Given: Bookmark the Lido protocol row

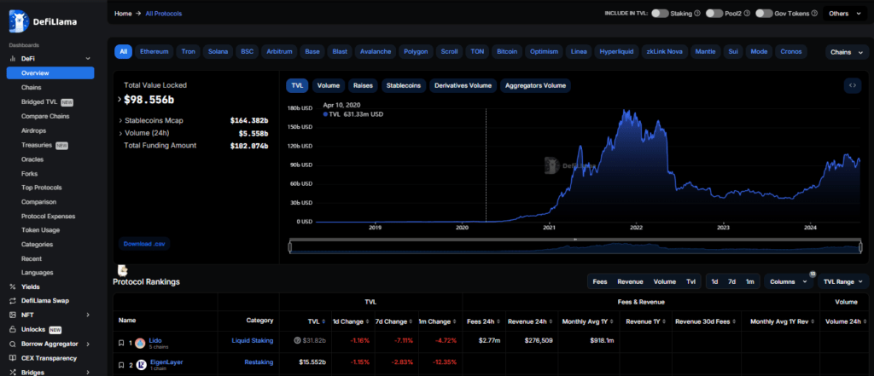Looking at the screenshot, I should click(121, 343).
